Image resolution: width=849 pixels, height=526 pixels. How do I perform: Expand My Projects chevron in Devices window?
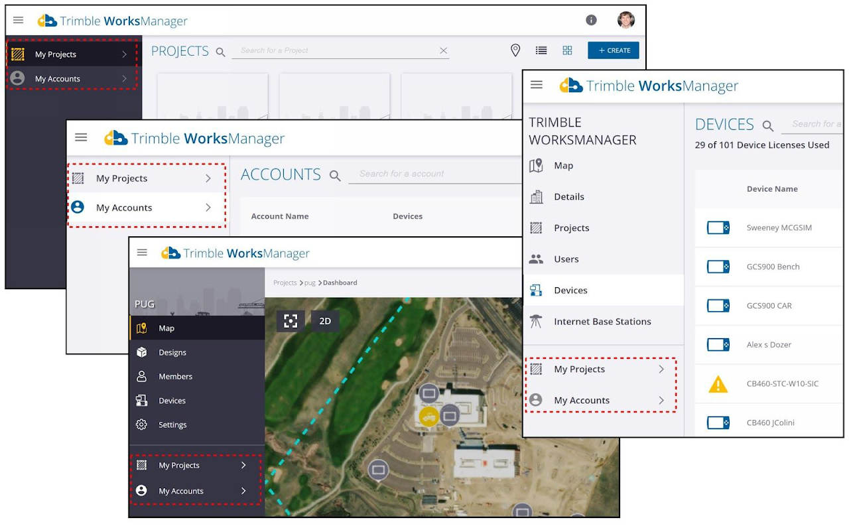pyautogui.click(x=661, y=369)
